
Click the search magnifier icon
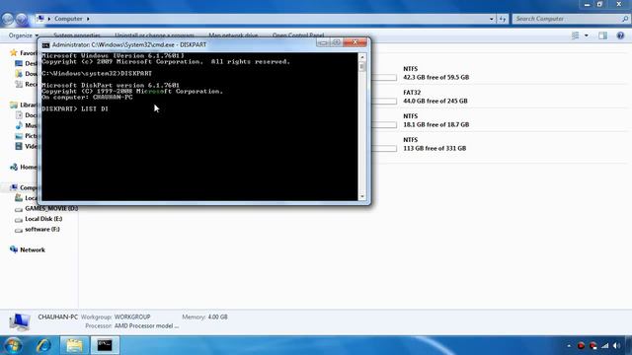point(625,19)
